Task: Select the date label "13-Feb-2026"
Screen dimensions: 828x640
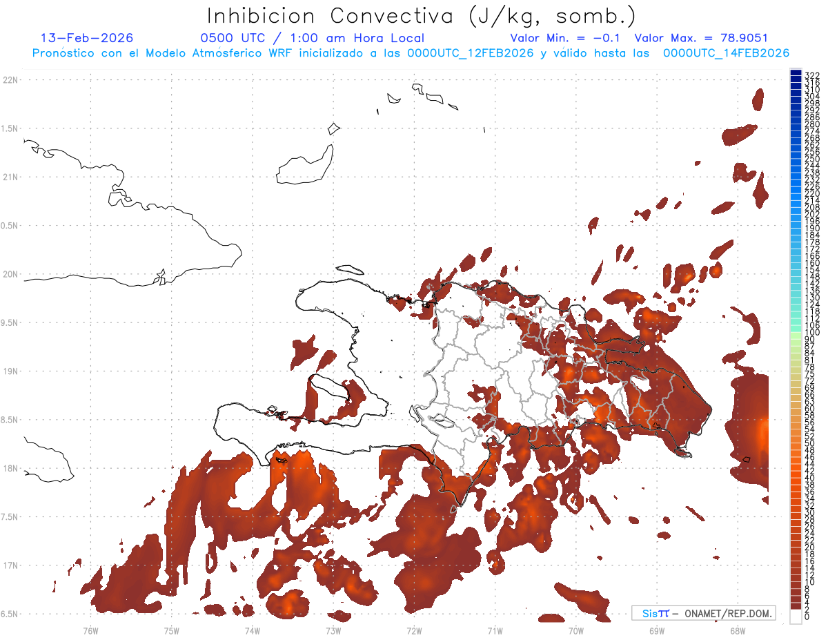Action: (x=86, y=38)
